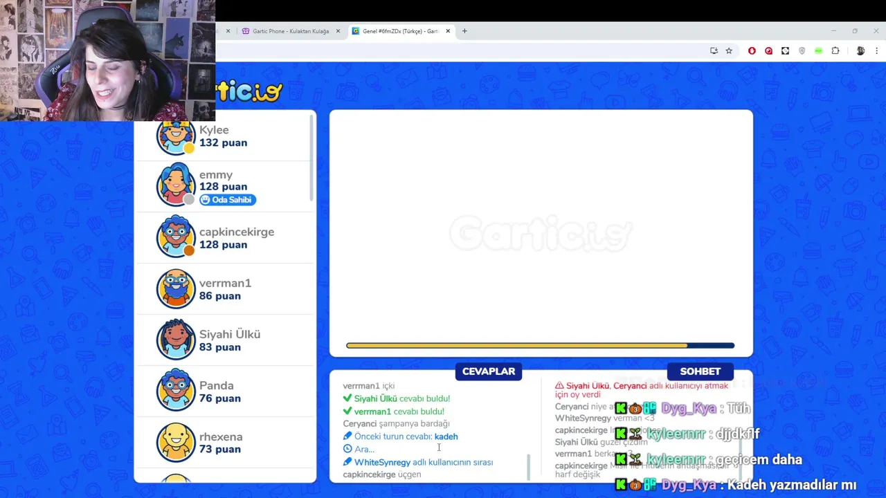Click emmy's player avatar

pos(176,185)
